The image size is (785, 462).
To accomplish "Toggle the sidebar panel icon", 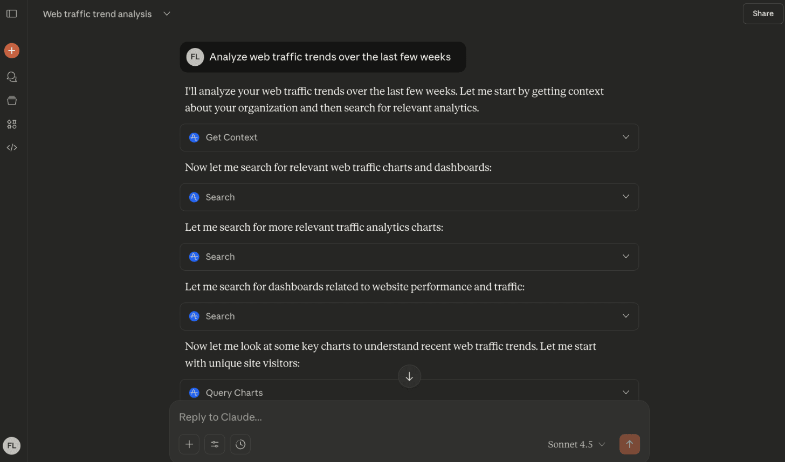I will (11, 13).
